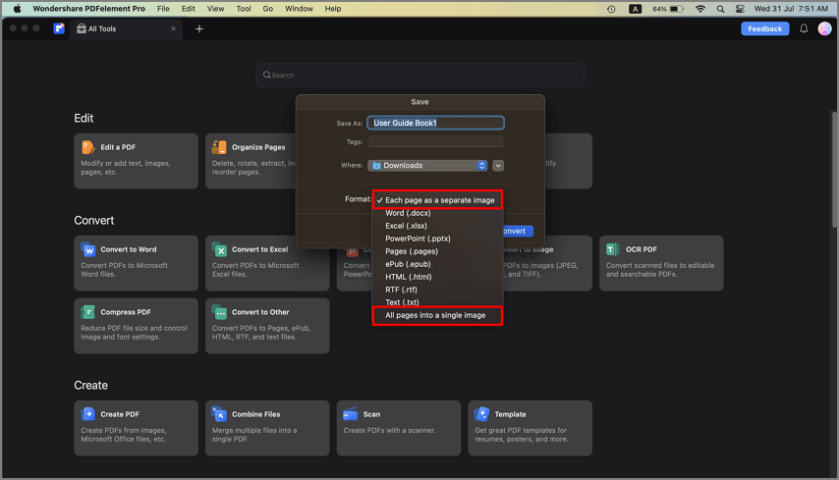Image resolution: width=839 pixels, height=480 pixels.
Task: Choose ePub (.epub) format
Action: pos(438,264)
